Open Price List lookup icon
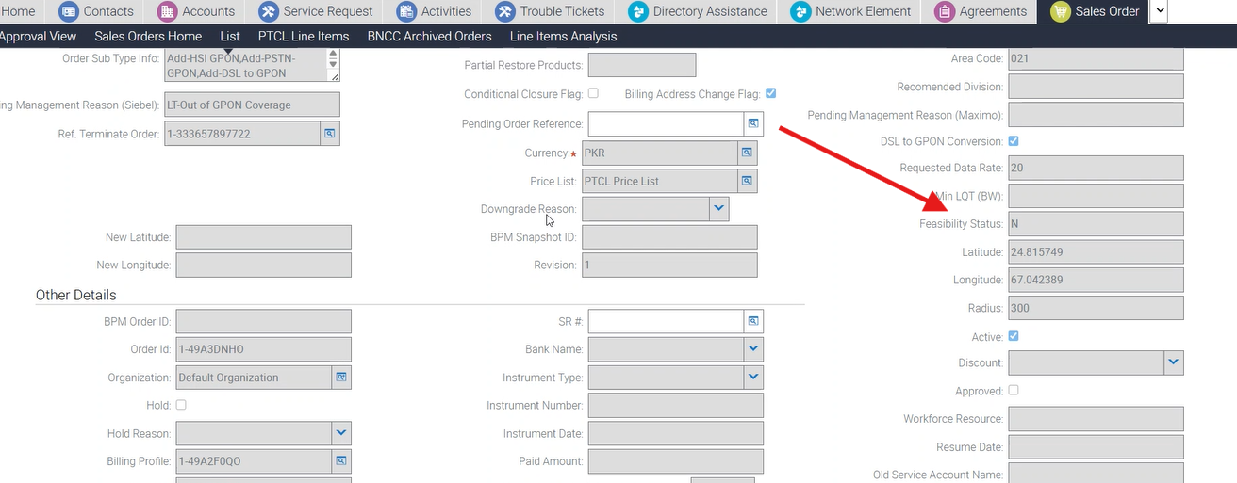The width and height of the screenshot is (1237, 483). 746,181
